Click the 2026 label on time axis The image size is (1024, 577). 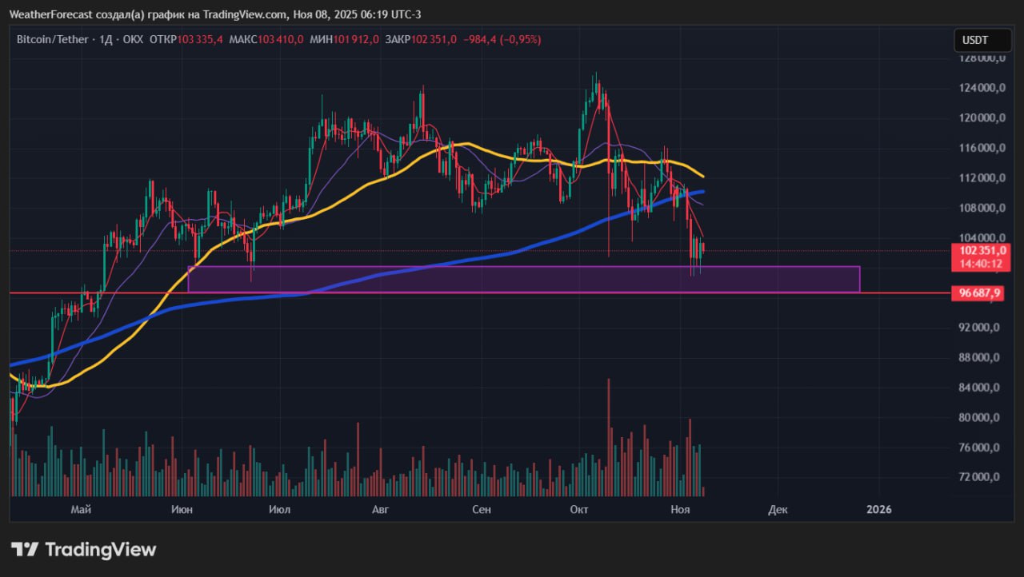pyautogui.click(x=879, y=509)
